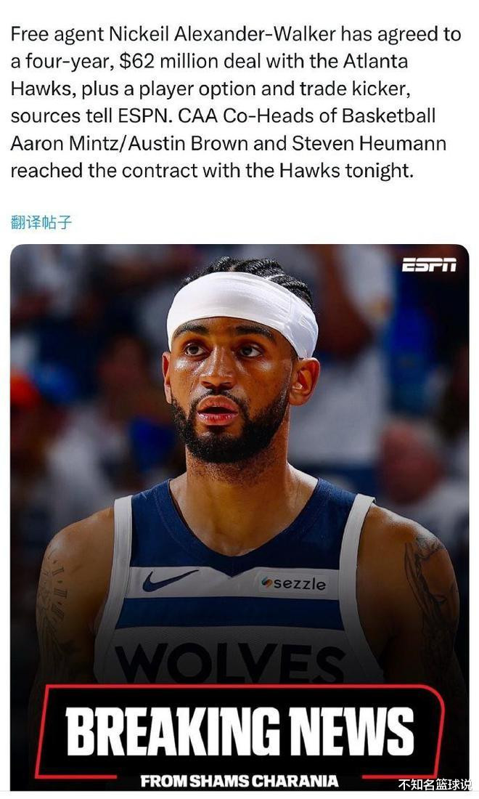479x799 pixels.
Task: Click the FROM SHAMS CHARANIA caption
Action: [239, 781]
